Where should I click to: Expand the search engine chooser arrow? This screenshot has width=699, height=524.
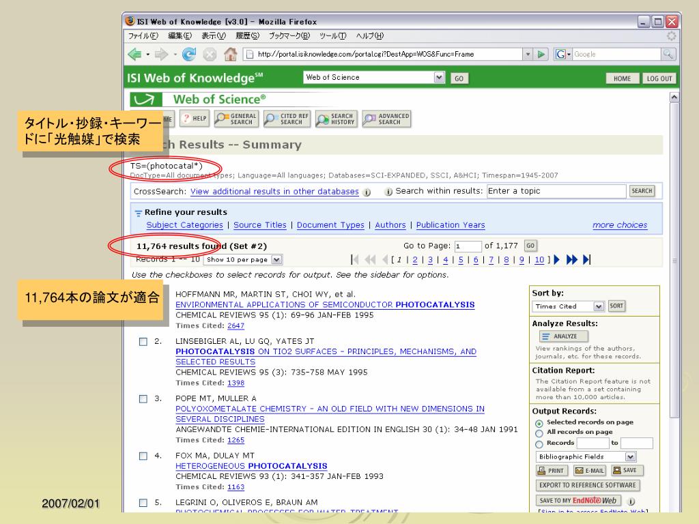(569, 55)
